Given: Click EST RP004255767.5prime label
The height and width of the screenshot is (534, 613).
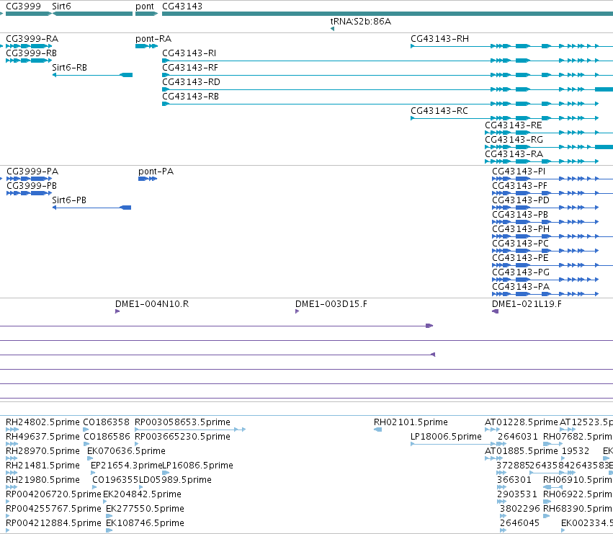Looking at the screenshot, I should click(x=53, y=509).
